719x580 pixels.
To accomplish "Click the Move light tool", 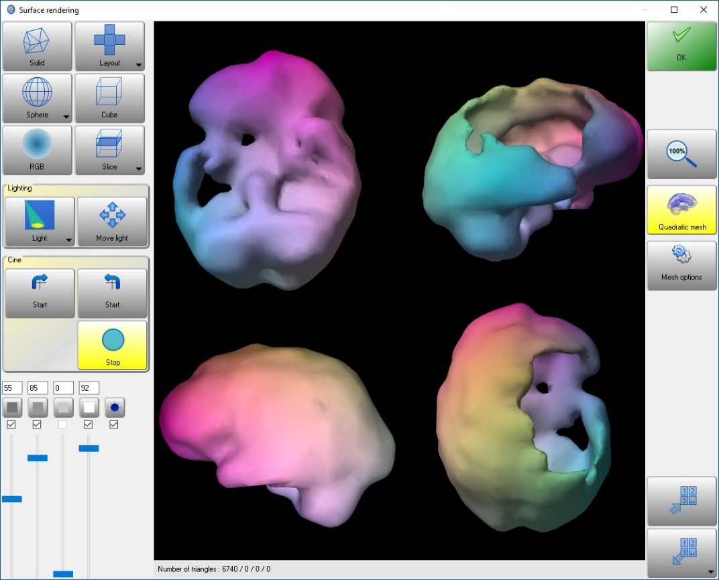I will (112, 222).
